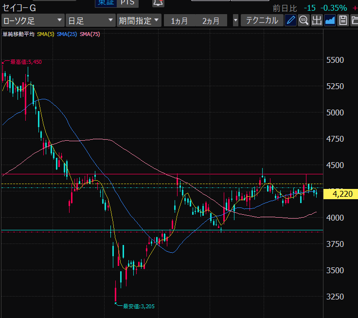This screenshot has width=358, height=318.
Task: Click the 5500 price axis label
Action: click(x=335, y=60)
